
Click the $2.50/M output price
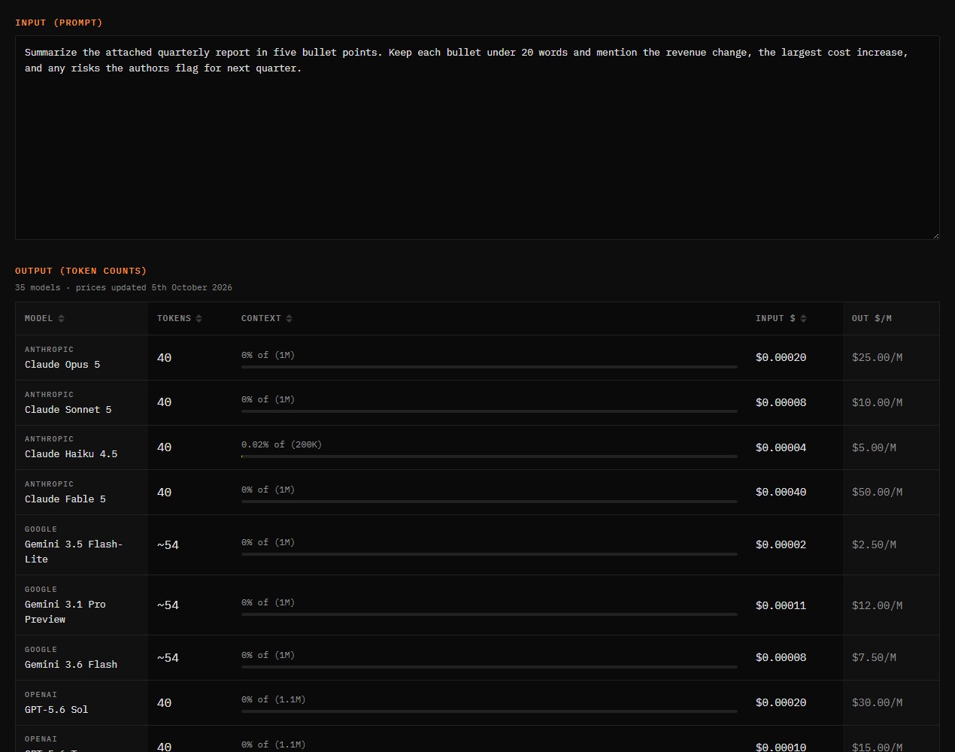click(874, 545)
